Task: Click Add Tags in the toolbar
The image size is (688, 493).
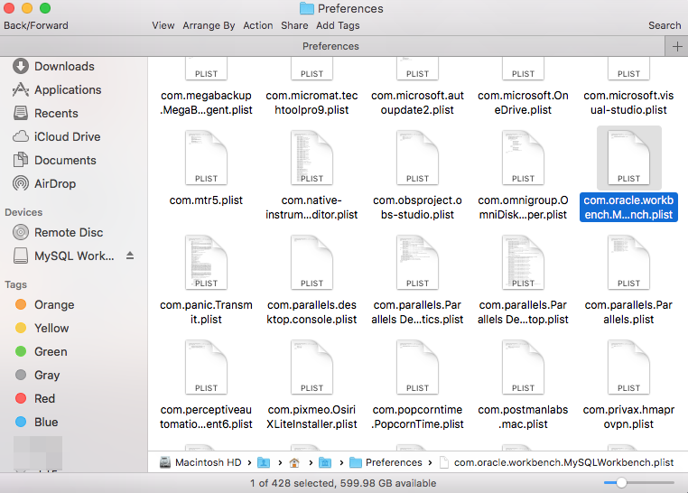Action: 338,25
